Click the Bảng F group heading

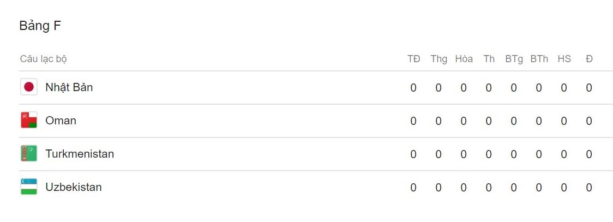pos(40,26)
